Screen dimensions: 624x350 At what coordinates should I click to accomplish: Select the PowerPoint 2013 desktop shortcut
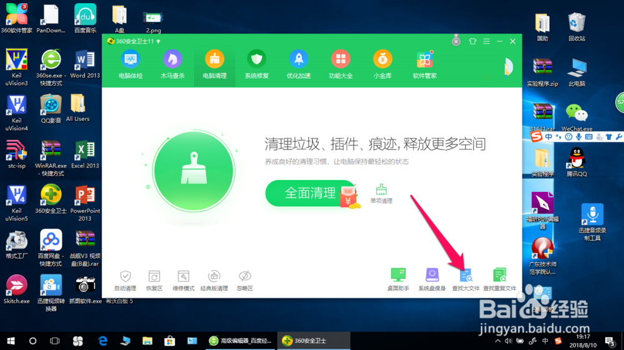click(x=85, y=203)
